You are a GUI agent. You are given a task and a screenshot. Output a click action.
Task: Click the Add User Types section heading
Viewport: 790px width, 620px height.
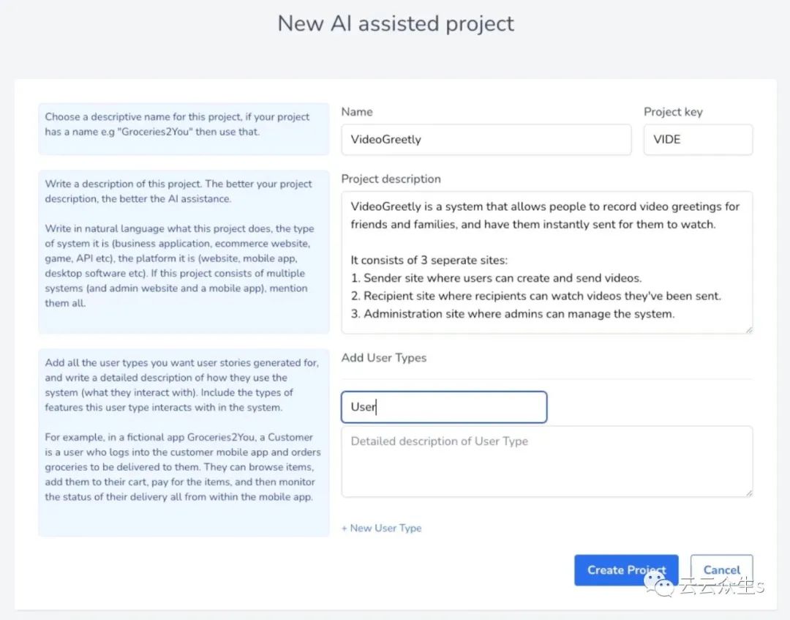pyautogui.click(x=383, y=358)
